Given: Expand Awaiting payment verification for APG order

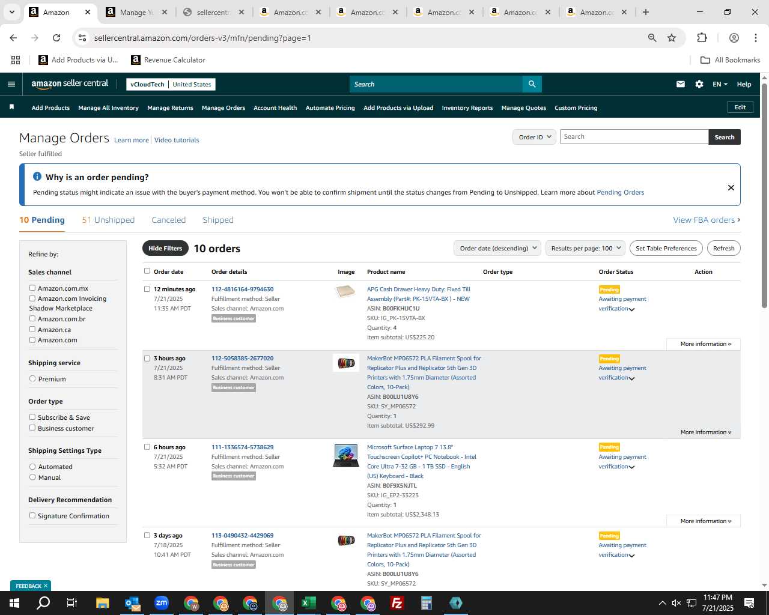Looking at the screenshot, I should tap(631, 309).
